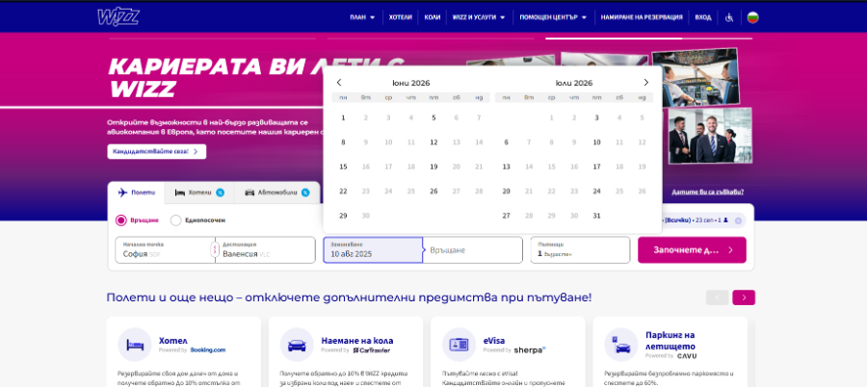Show previous carousel services with grey arrow
The height and width of the screenshot is (387, 867).
click(x=717, y=297)
